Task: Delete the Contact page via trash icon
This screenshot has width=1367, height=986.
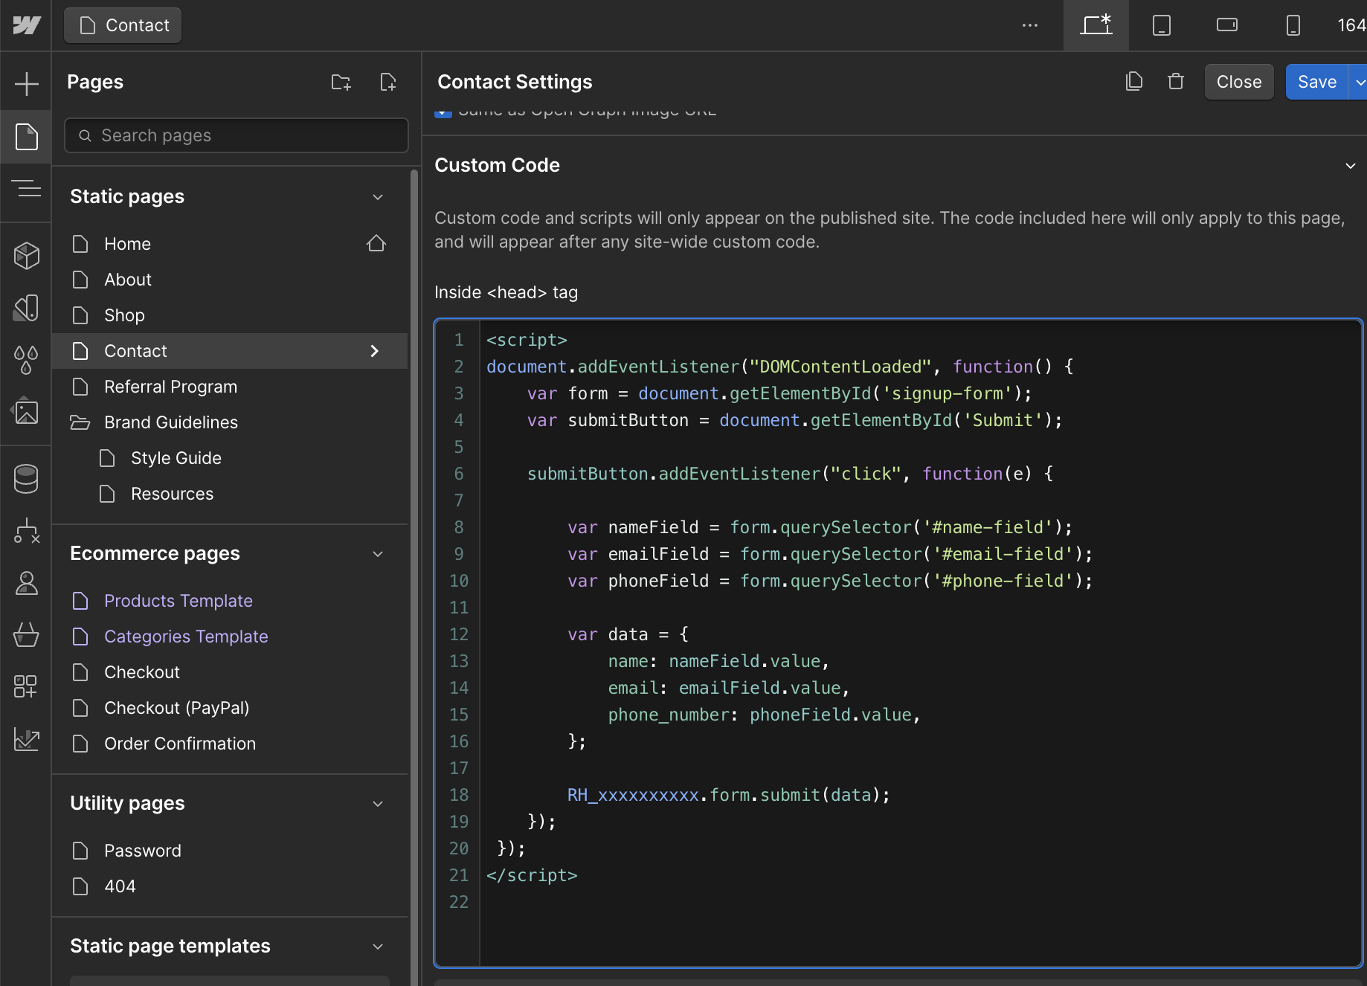Action: click(x=1176, y=81)
